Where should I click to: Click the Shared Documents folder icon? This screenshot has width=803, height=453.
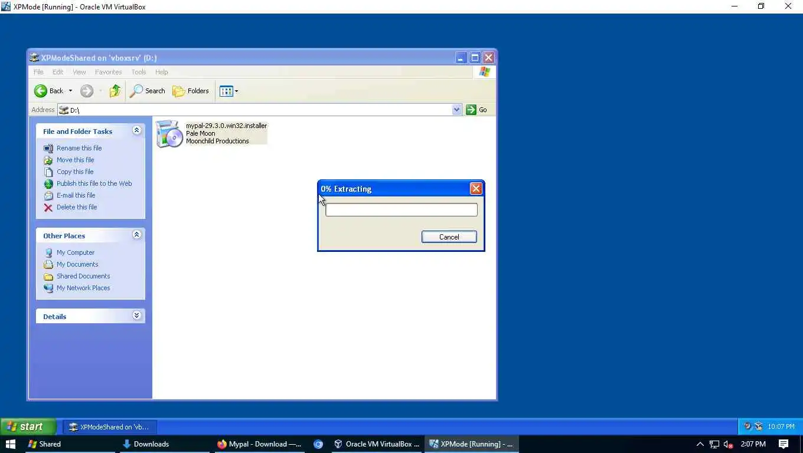(x=48, y=277)
